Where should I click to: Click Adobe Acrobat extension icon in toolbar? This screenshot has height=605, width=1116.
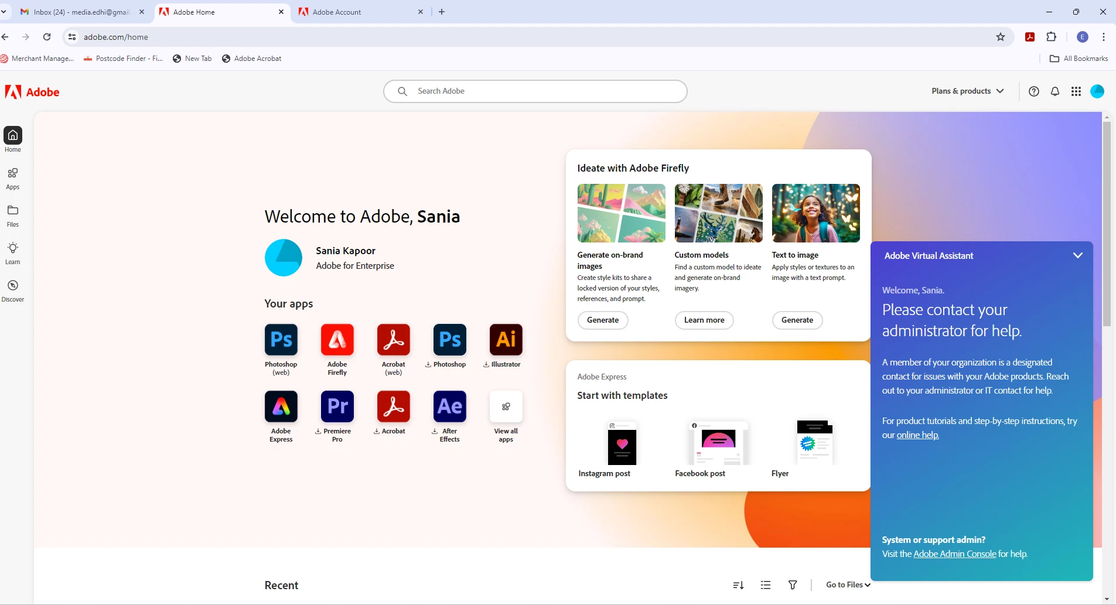pyautogui.click(x=1030, y=37)
